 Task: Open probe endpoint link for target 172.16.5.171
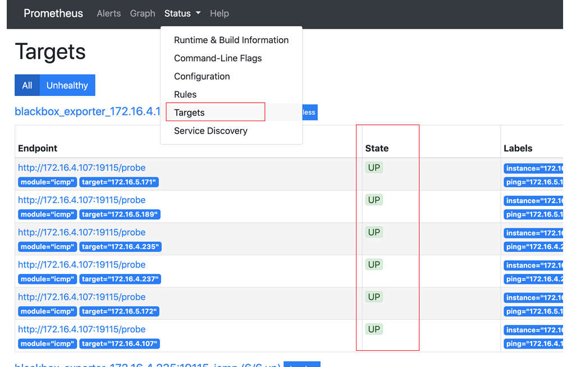(x=81, y=168)
